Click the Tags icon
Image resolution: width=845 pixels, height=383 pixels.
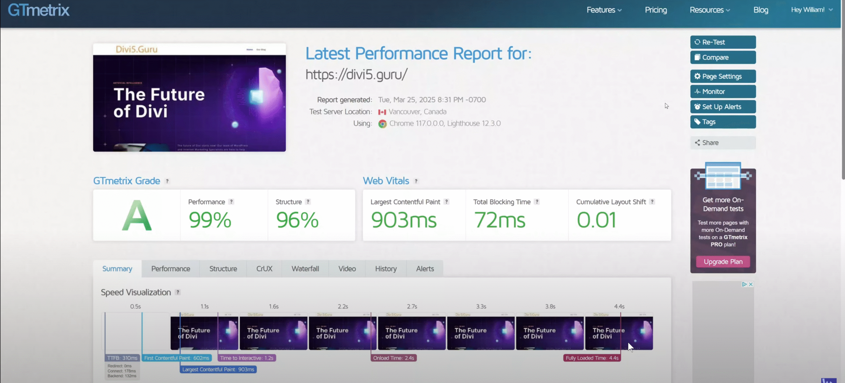[x=698, y=122]
